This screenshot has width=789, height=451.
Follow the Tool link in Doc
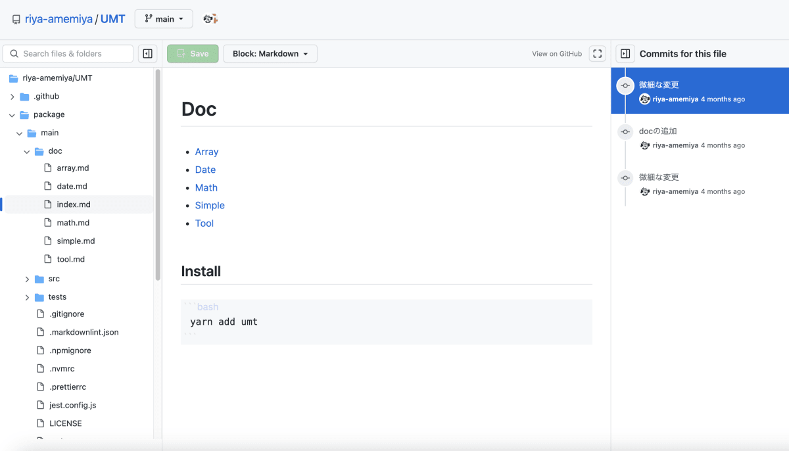(x=204, y=224)
